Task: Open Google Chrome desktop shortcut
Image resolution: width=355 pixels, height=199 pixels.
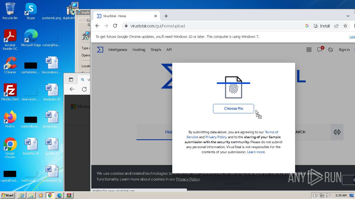Action: pos(10,148)
